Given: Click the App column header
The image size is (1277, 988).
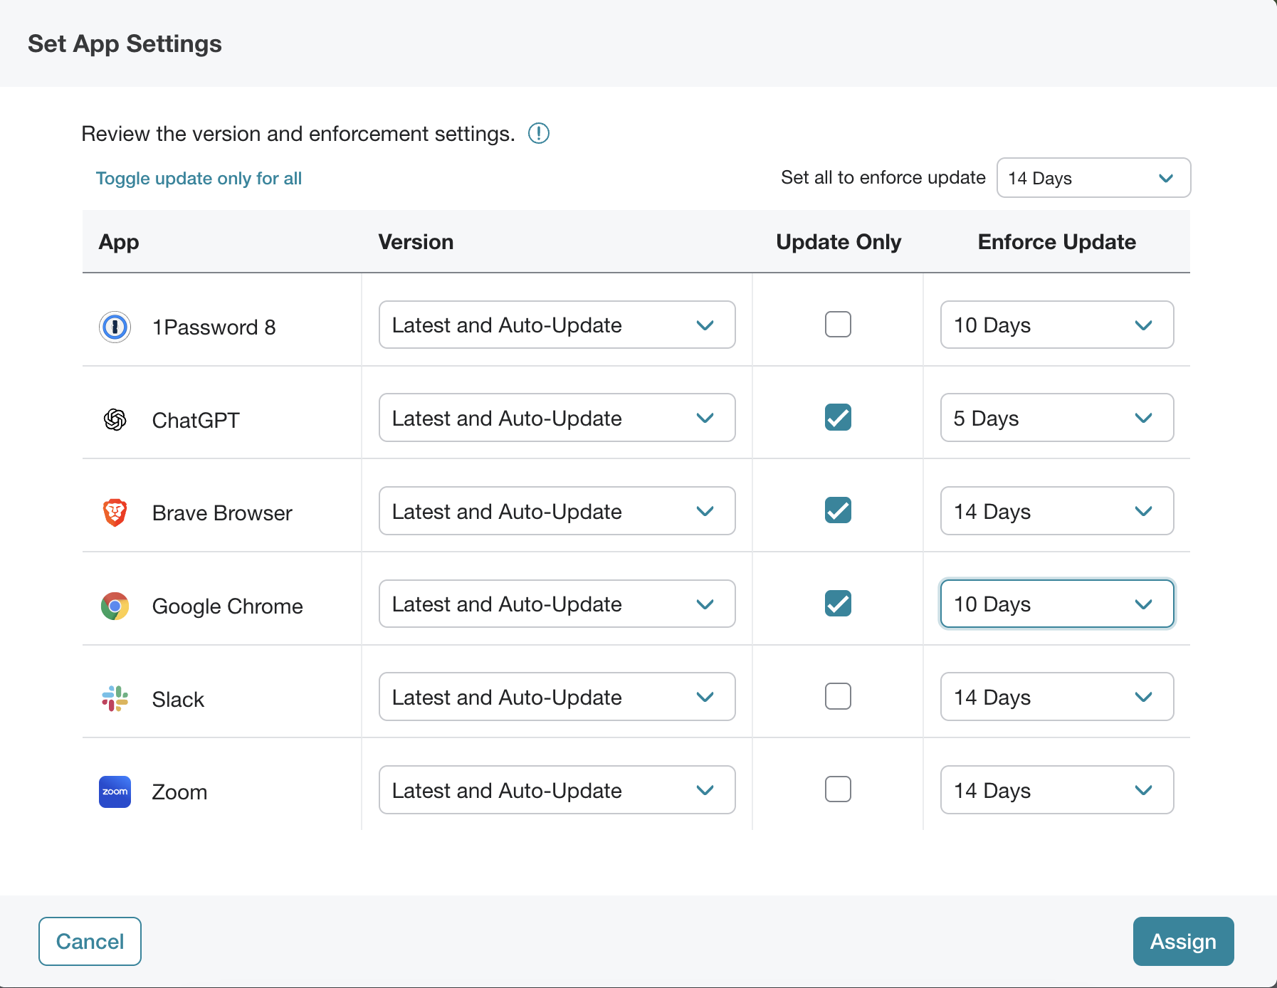Looking at the screenshot, I should [119, 243].
